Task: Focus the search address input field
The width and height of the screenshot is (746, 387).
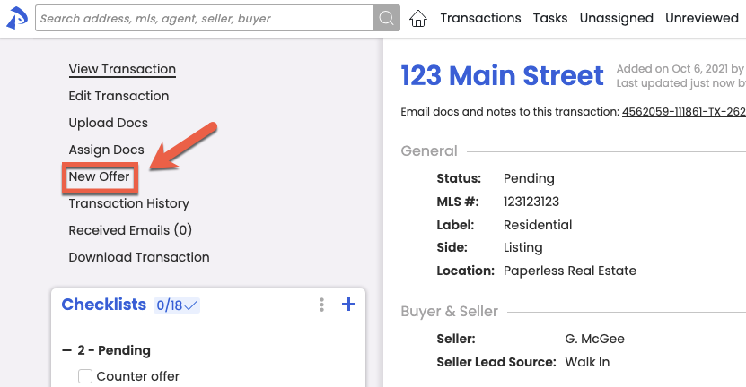Action: (204, 18)
